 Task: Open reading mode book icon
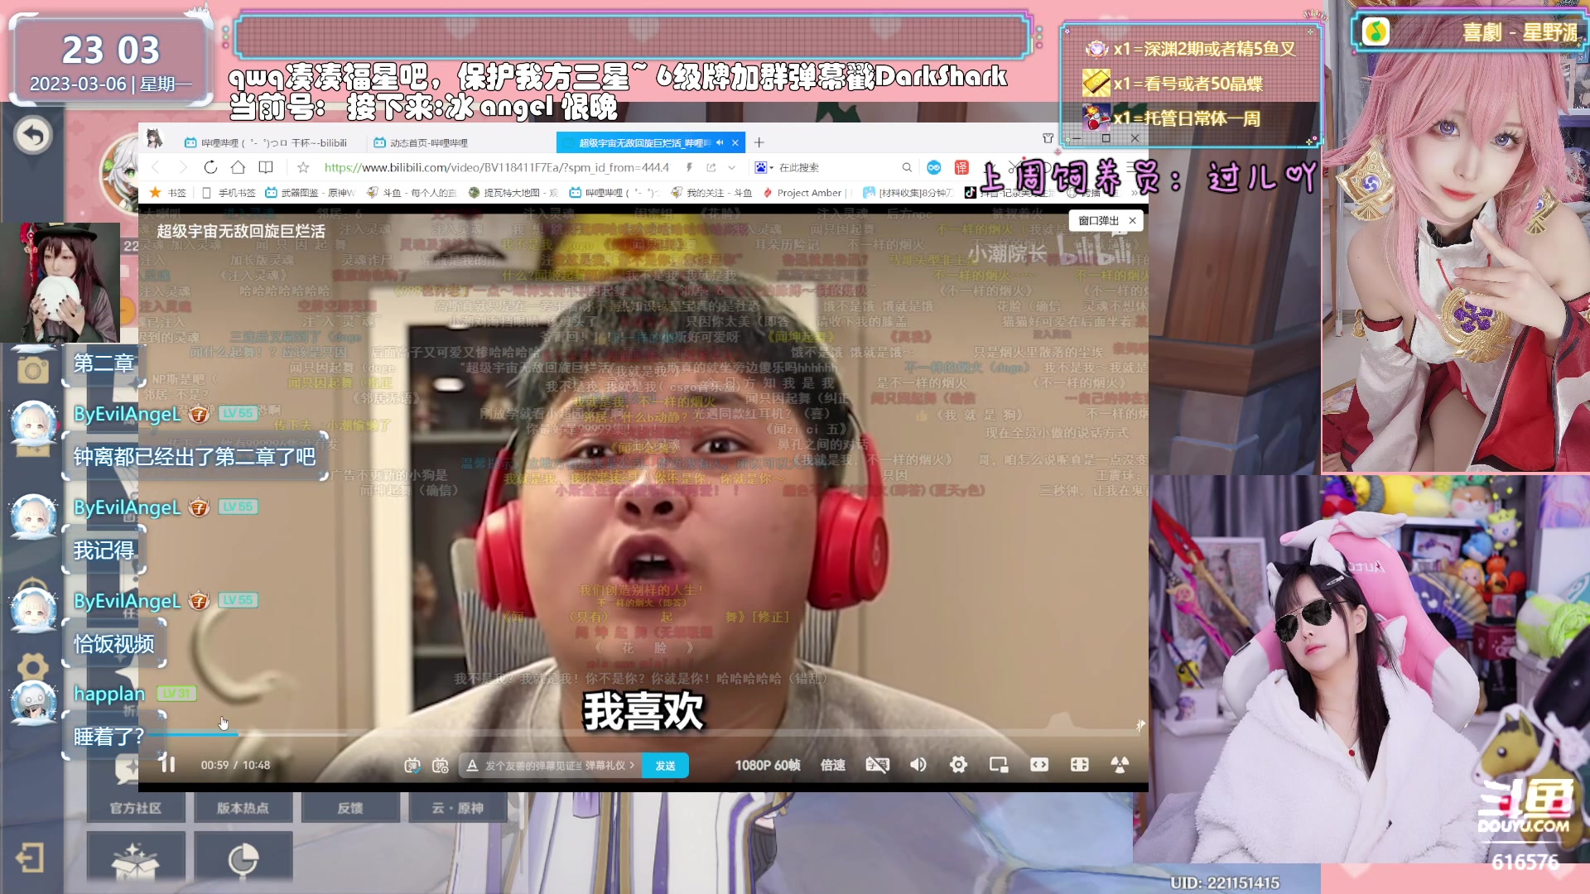tap(266, 167)
